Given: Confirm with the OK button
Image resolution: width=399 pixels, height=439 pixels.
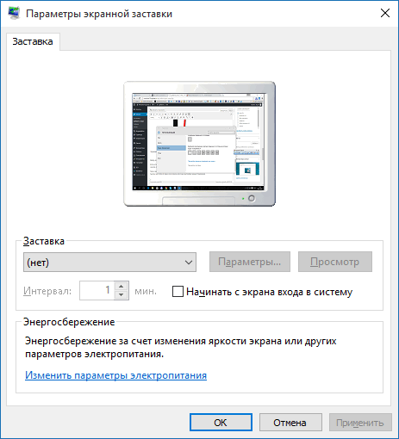Looking at the screenshot, I should click(x=221, y=423).
